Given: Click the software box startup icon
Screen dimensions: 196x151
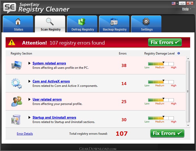Looking at the screenshot, I should click(16, 120).
